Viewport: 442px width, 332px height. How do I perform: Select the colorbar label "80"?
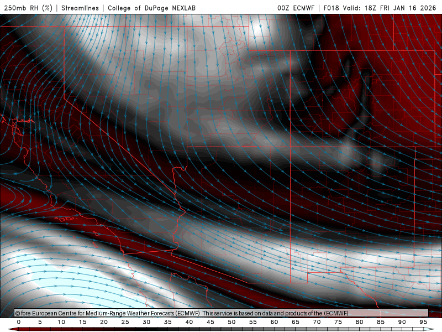click(360, 322)
